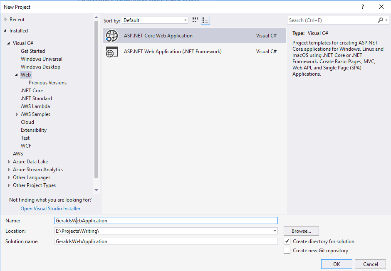Switch to medium icons list view
The height and width of the screenshot is (271, 391).
[205, 20]
